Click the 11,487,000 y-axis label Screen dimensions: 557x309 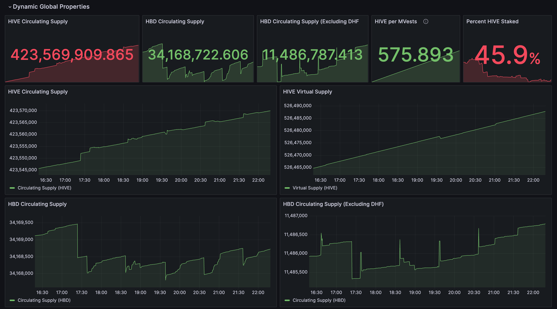[x=296, y=215]
